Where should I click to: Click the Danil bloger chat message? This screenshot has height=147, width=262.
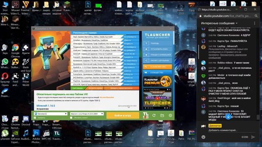[227, 100]
